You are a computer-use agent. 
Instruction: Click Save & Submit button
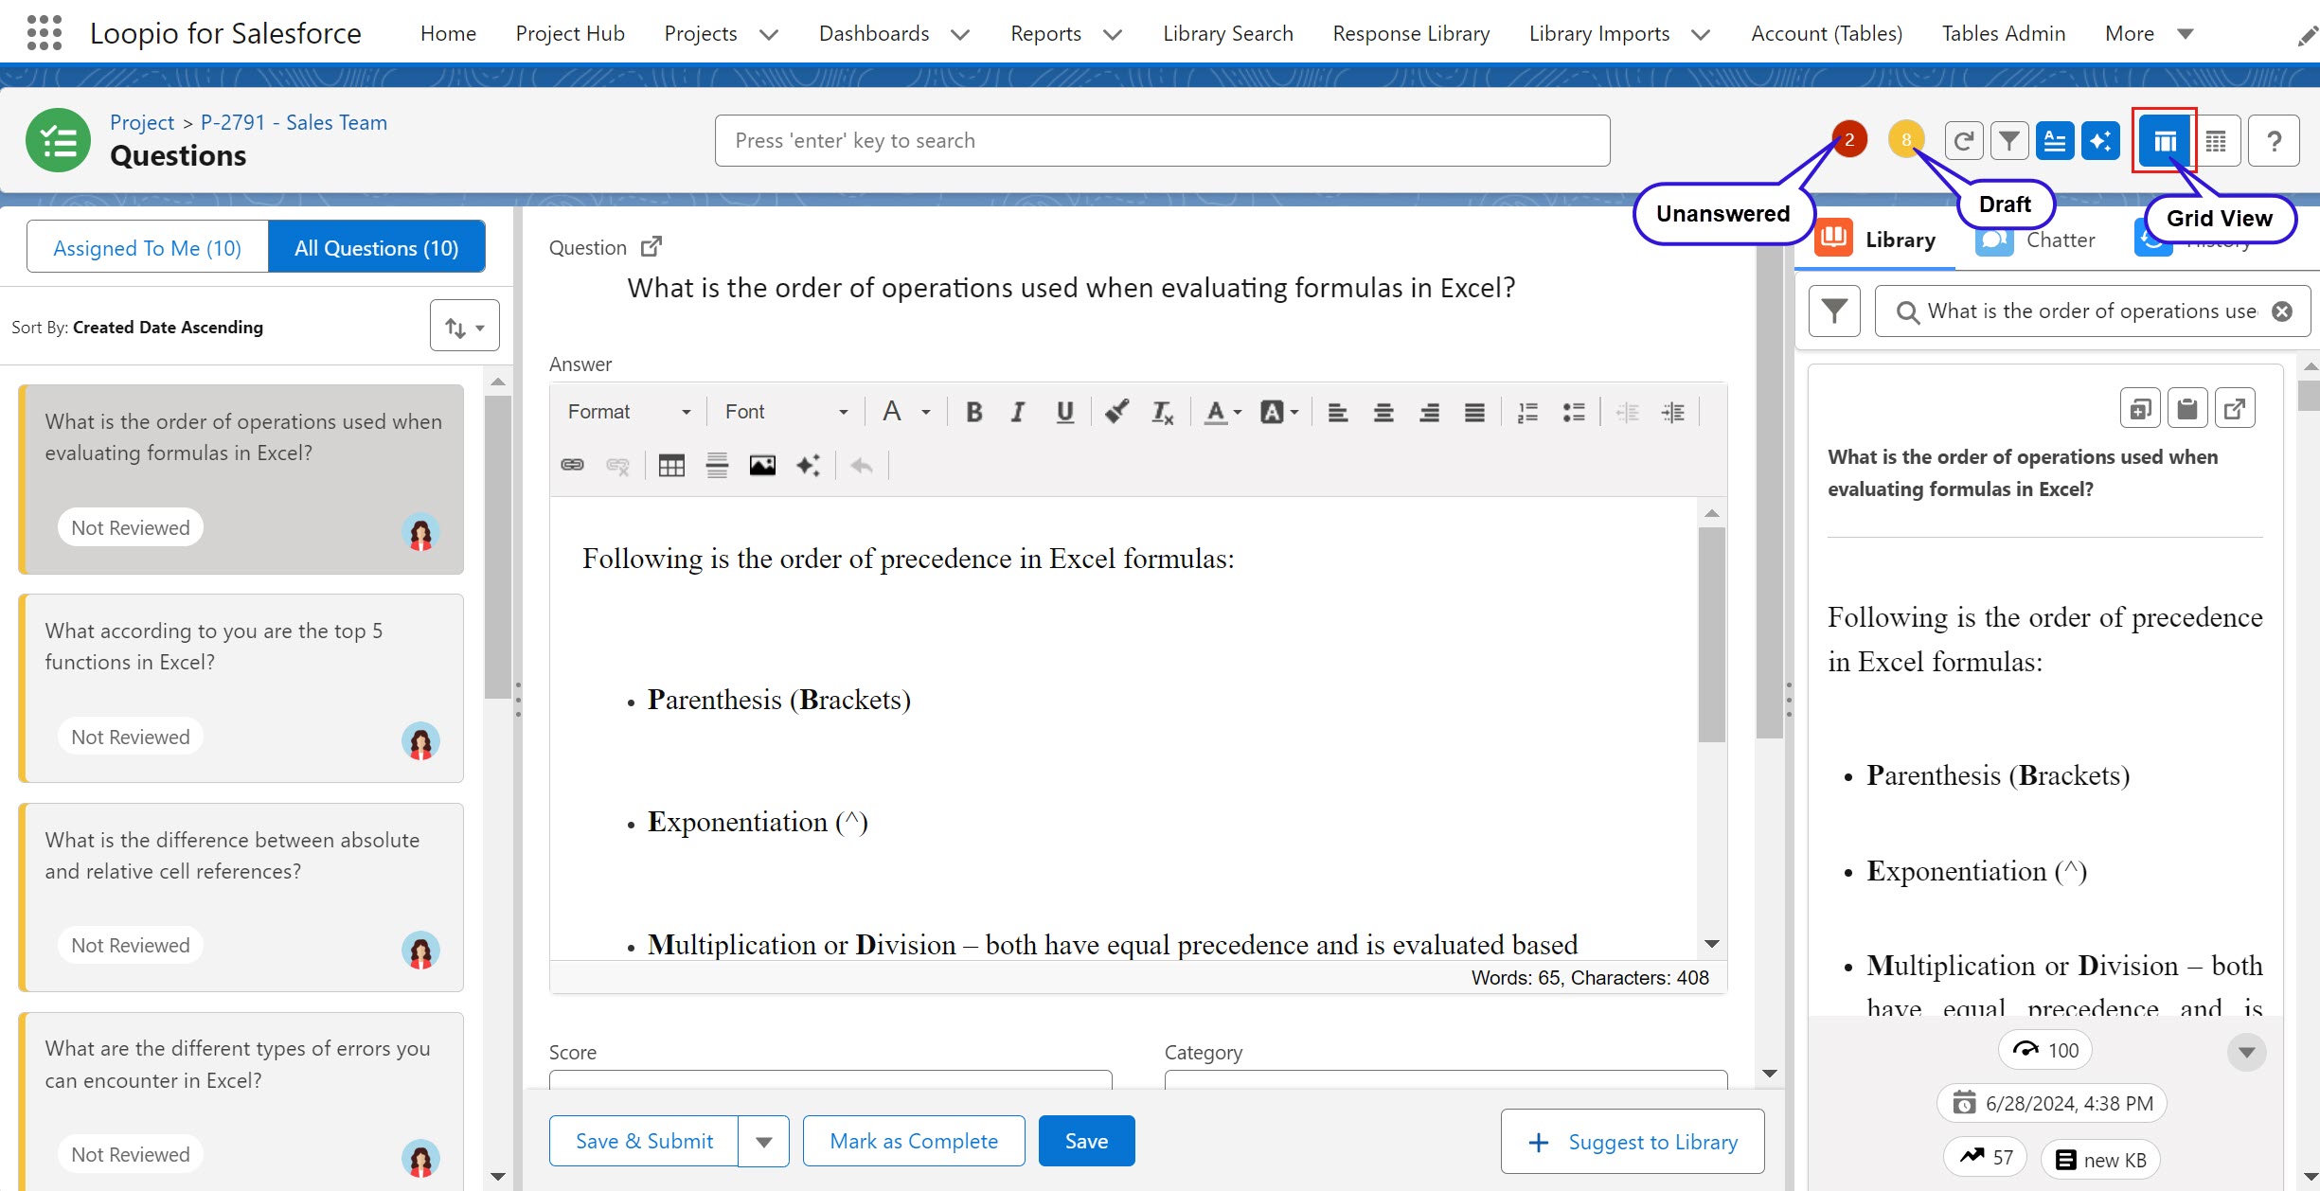point(644,1142)
